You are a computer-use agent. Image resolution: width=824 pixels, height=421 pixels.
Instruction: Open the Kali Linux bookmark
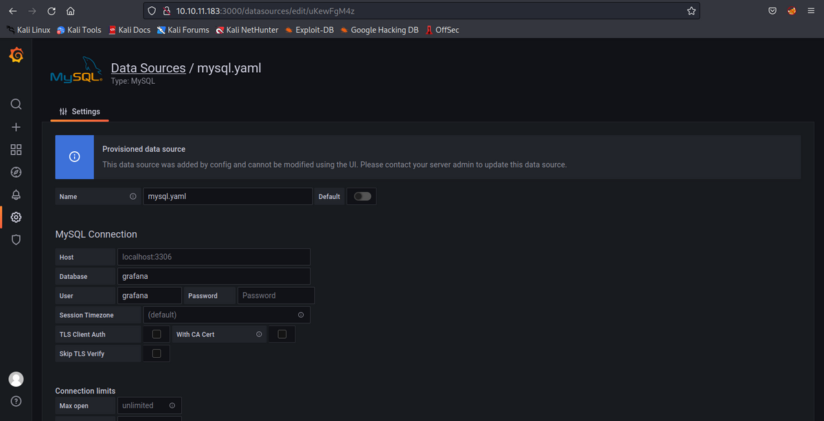pos(28,30)
